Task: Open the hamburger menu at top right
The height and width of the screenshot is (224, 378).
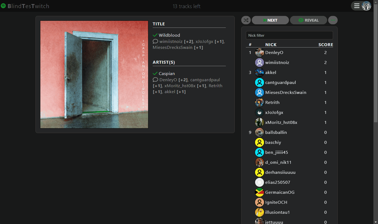Action: [357, 6]
